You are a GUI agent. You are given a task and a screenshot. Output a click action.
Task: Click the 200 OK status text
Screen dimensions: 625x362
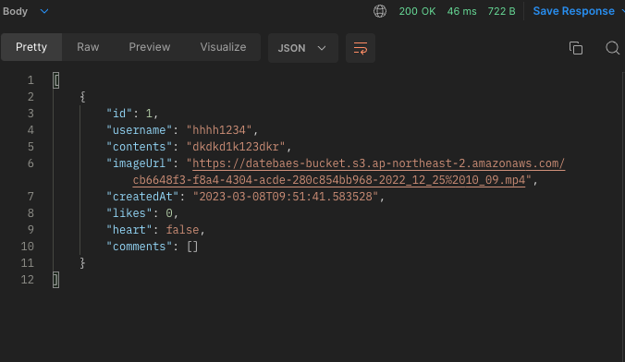[417, 11]
